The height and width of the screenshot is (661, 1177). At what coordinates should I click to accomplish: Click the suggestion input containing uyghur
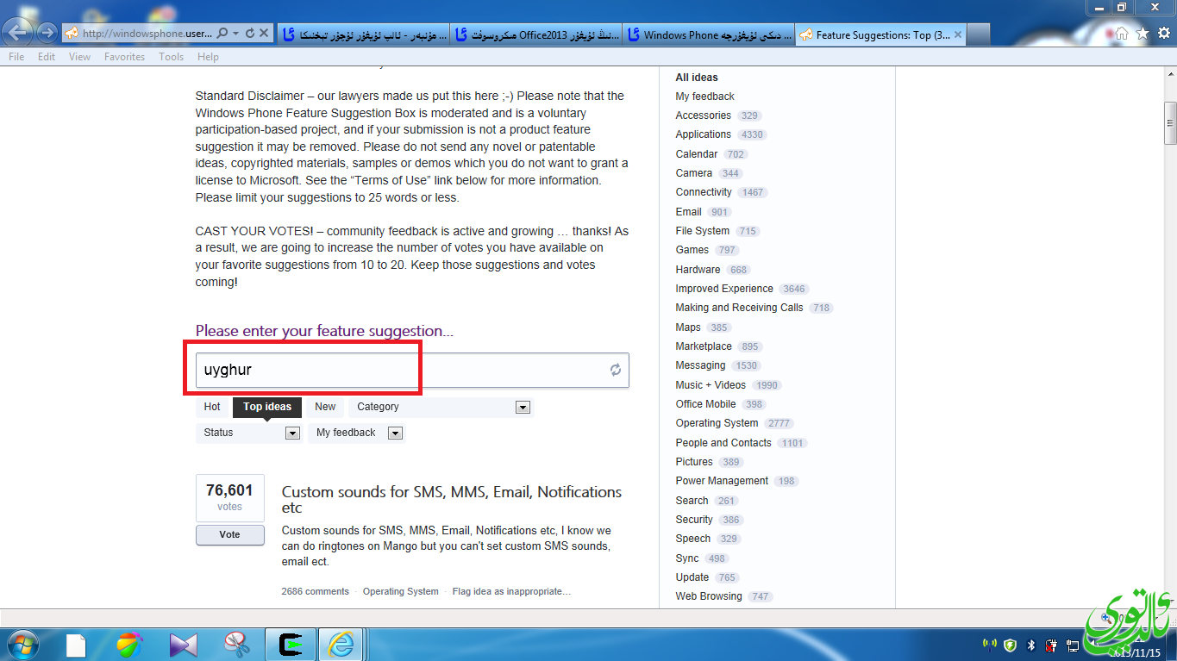pyautogui.click(x=412, y=370)
